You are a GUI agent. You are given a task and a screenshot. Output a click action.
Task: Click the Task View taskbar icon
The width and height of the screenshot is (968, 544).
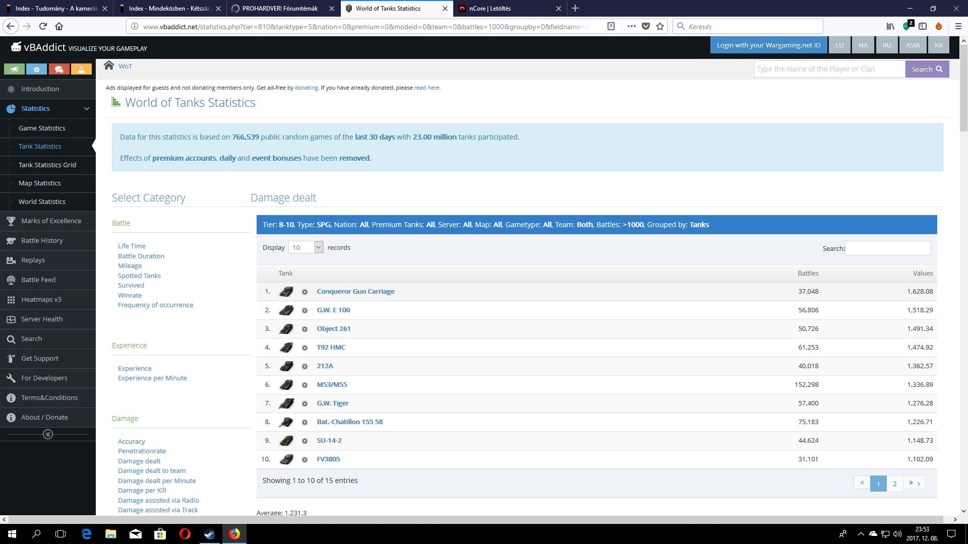click(60, 534)
